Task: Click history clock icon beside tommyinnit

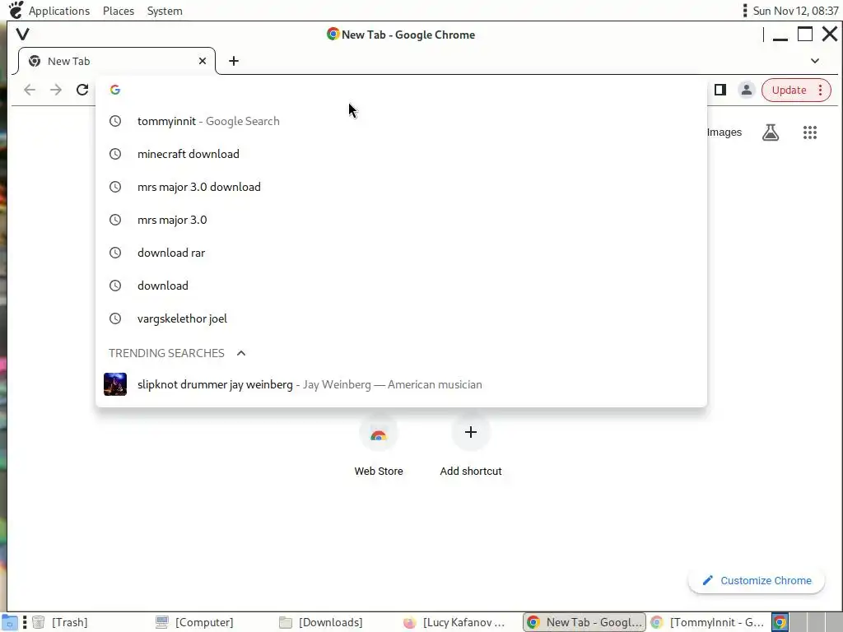Action: pos(115,122)
